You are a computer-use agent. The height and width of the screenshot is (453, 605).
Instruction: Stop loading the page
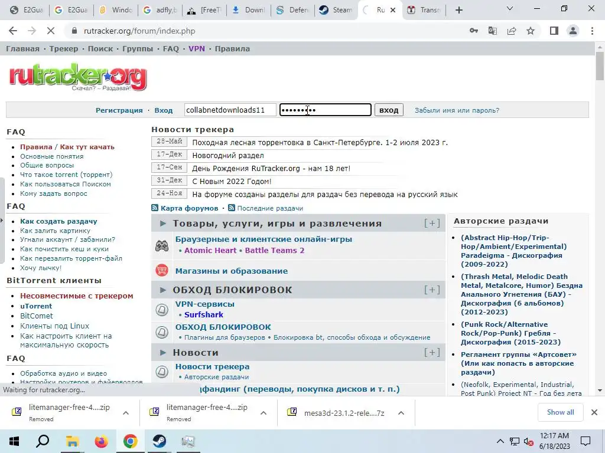click(x=51, y=31)
